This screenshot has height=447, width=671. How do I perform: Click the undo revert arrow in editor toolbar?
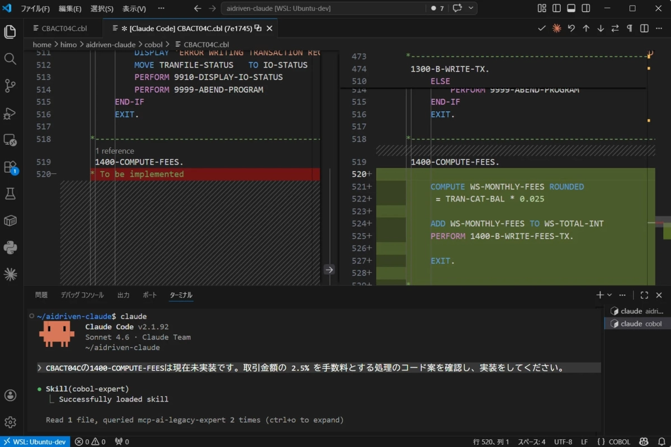[x=571, y=28]
